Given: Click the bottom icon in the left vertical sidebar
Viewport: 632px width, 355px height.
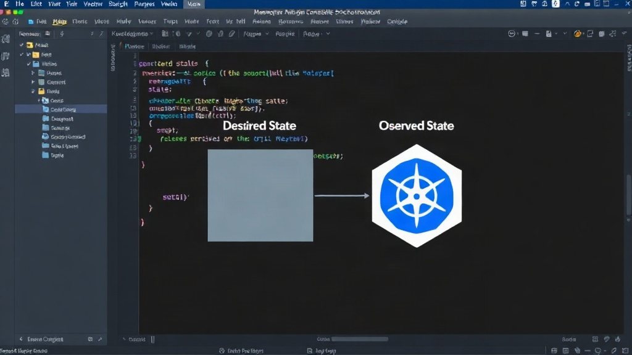Looking at the screenshot, I should pos(6,73).
